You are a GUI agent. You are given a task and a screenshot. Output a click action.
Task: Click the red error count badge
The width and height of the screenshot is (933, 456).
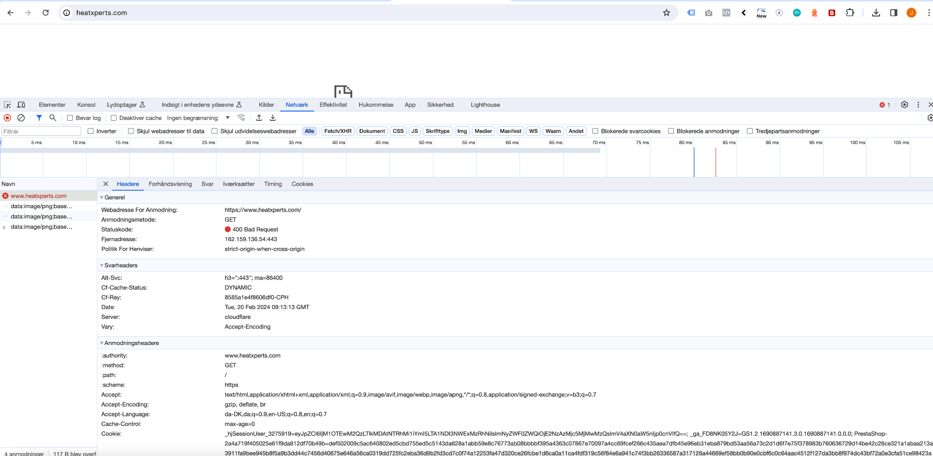pos(885,105)
